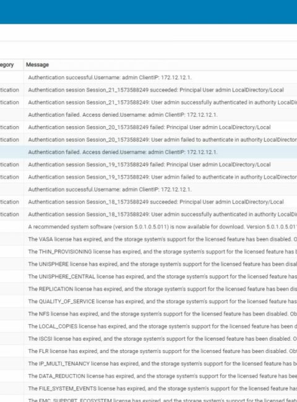Select Session_19 'failed to authenticate in authority' row

pyautogui.click(x=148, y=177)
